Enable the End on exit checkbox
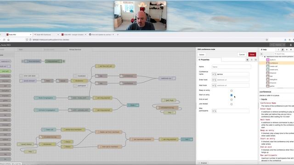 (x=232, y=100)
